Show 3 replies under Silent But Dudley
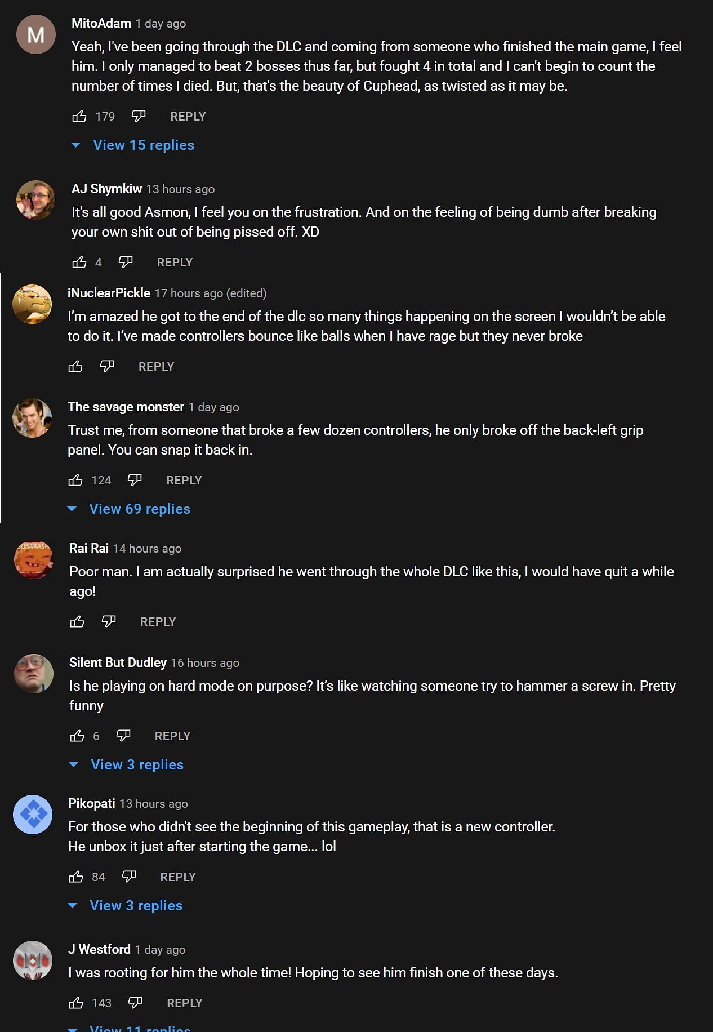This screenshot has width=713, height=1032. pos(137,765)
